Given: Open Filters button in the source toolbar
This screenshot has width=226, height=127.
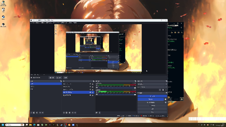Looking at the screenshot, I should click(59, 78).
